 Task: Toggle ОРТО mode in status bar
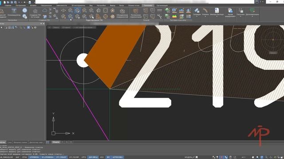pyautogui.click(x=83, y=157)
